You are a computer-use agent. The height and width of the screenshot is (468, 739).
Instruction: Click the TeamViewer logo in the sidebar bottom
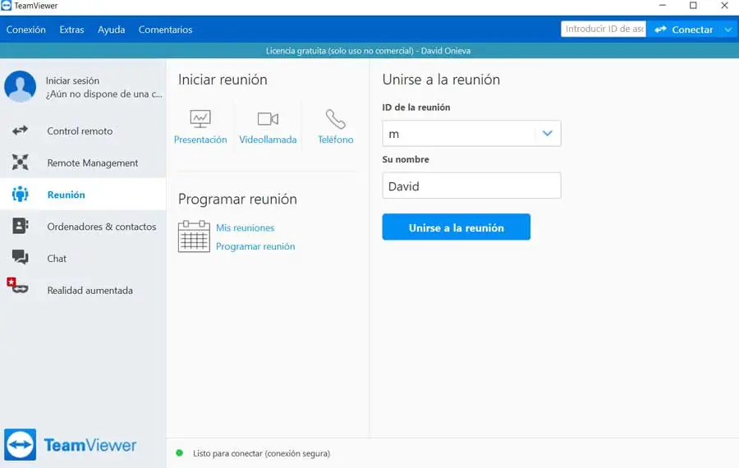71,444
